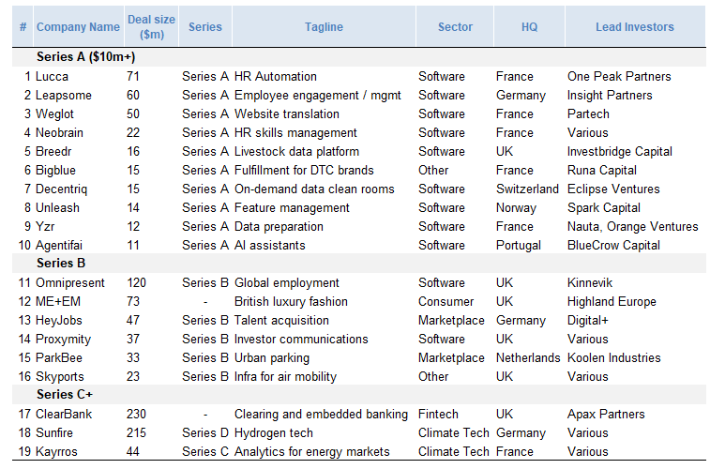Select the Series C+ section row
Screen dimensions: 710x469
[358, 395]
